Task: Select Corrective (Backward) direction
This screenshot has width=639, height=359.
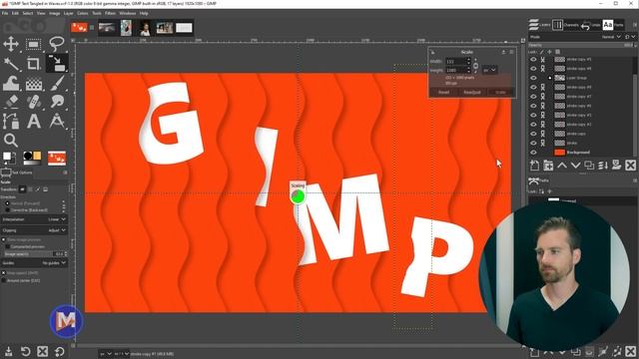Action: (x=7, y=210)
